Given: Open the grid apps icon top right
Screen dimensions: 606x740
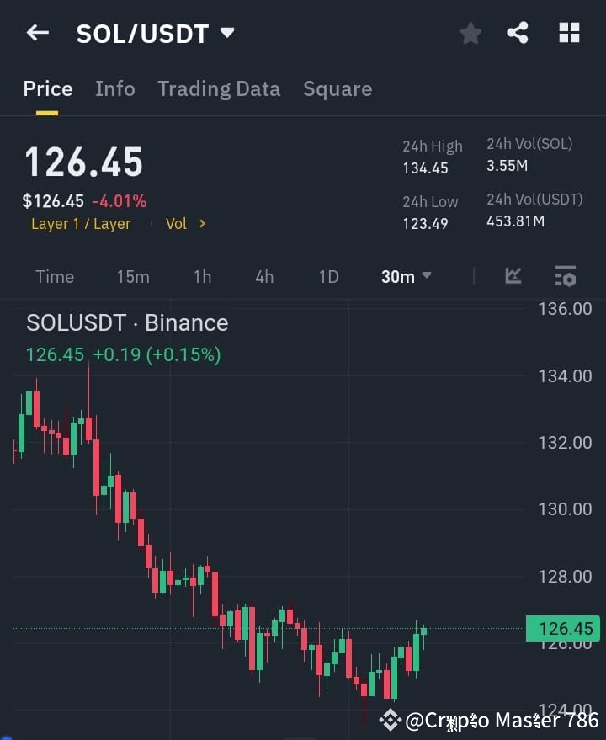Looking at the screenshot, I should [x=569, y=33].
